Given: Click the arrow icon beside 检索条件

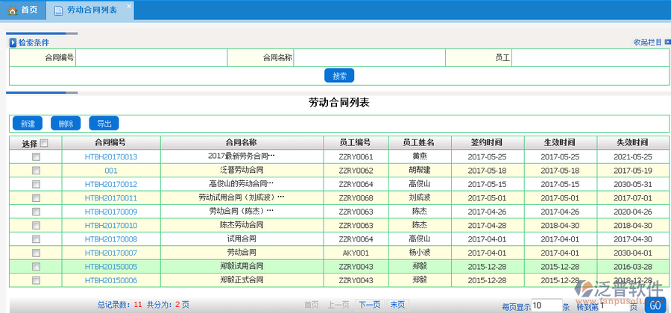Looking at the screenshot, I should click(x=13, y=43).
